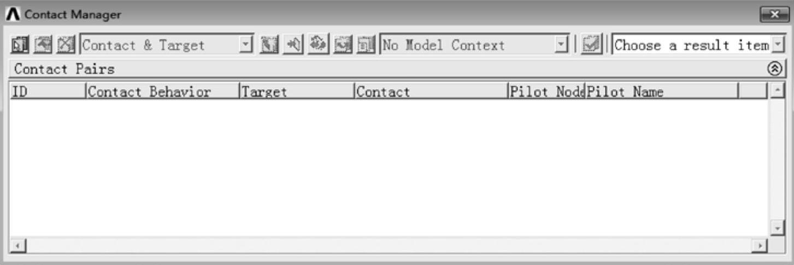Click the list elements icon before model context

pos(366,45)
